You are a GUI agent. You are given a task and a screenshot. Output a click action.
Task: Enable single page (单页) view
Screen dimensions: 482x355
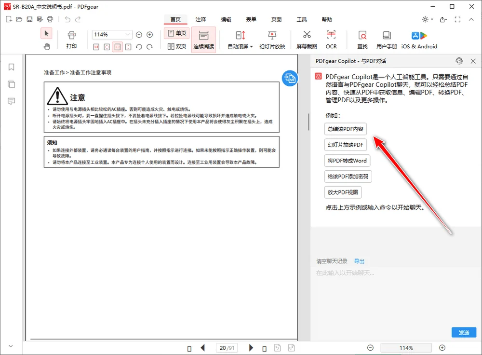[176, 33]
